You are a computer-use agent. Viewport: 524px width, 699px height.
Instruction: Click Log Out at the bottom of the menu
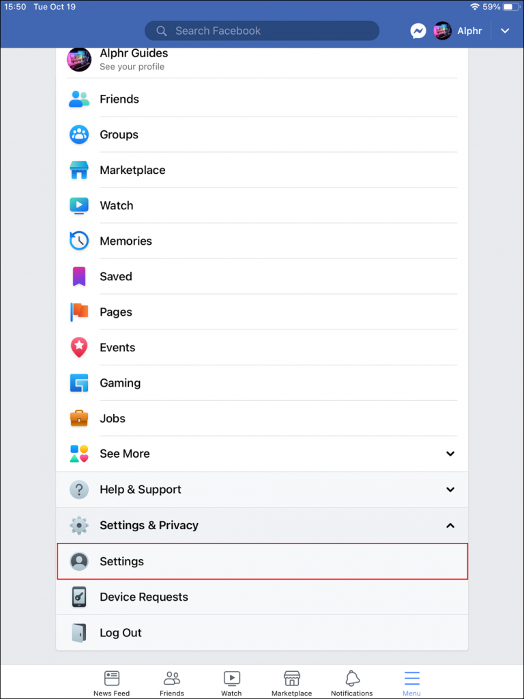(x=121, y=632)
